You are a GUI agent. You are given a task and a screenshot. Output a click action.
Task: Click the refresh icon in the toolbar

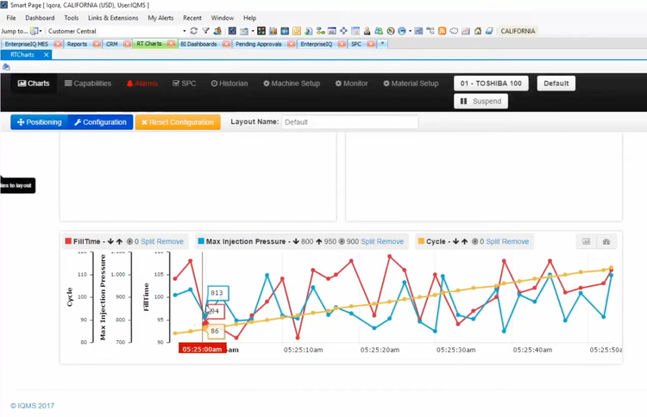[x=193, y=31]
